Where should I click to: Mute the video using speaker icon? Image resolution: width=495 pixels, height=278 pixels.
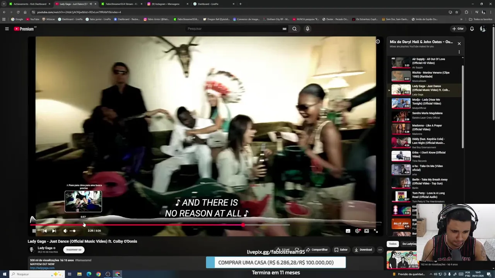coord(65,231)
